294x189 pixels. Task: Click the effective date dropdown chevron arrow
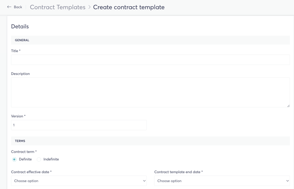click(144, 181)
